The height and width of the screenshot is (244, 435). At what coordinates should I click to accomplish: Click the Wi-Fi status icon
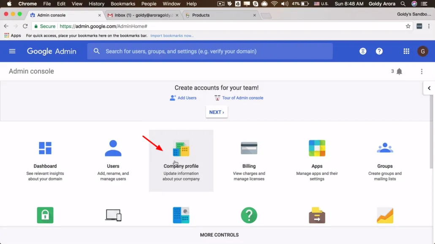click(x=274, y=4)
